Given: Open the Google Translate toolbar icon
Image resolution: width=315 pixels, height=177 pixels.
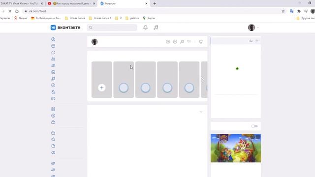Looking at the screenshot, I should tap(292, 11).
